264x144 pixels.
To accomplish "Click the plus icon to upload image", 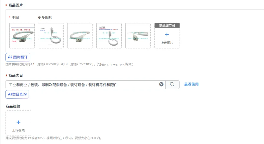I will 167,34.
